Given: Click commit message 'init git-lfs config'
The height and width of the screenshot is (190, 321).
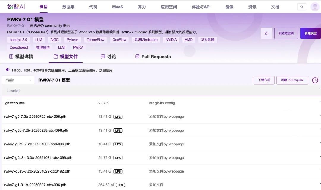Looking at the screenshot, I should [162, 103].
